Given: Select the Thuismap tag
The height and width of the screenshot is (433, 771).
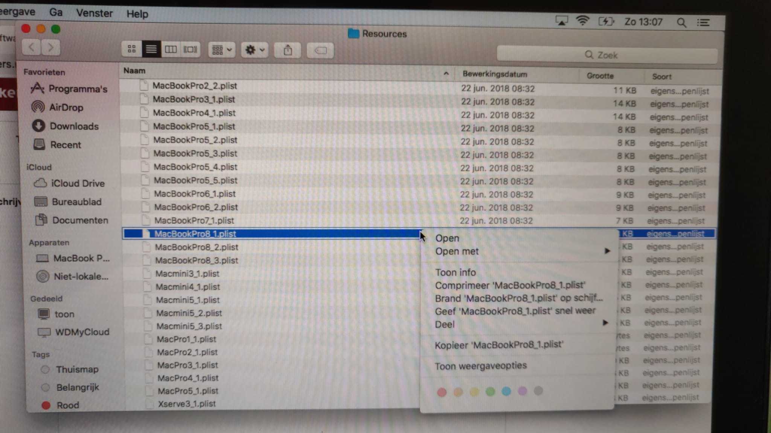Looking at the screenshot, I should (x=70, y=369).
